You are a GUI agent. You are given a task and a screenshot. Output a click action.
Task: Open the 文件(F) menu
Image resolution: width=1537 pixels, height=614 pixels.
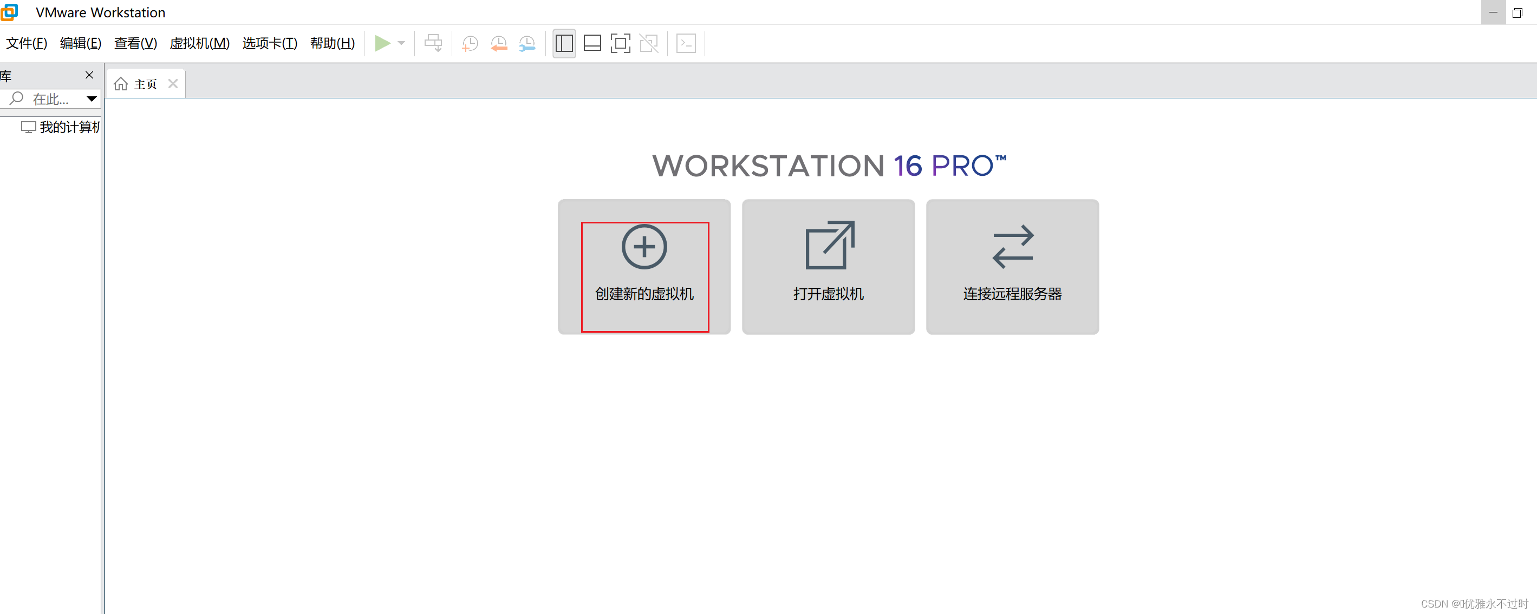click(x=26, y=43)
